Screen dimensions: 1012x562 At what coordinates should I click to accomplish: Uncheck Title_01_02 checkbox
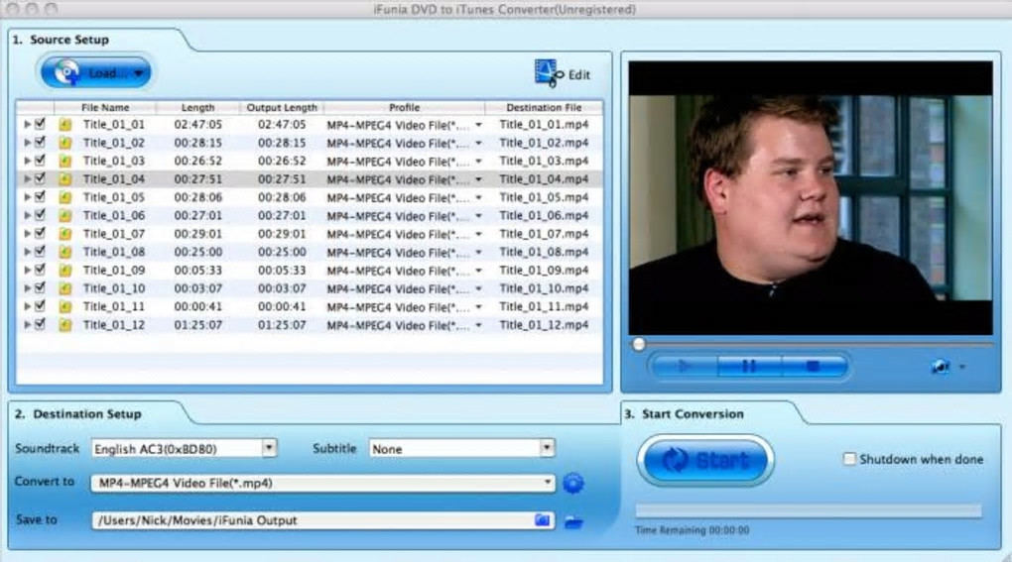[x=40, y=142]
